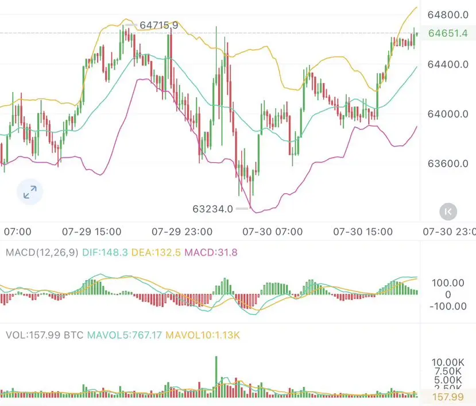Click the 63600.0 price axis label

(448, 164)
